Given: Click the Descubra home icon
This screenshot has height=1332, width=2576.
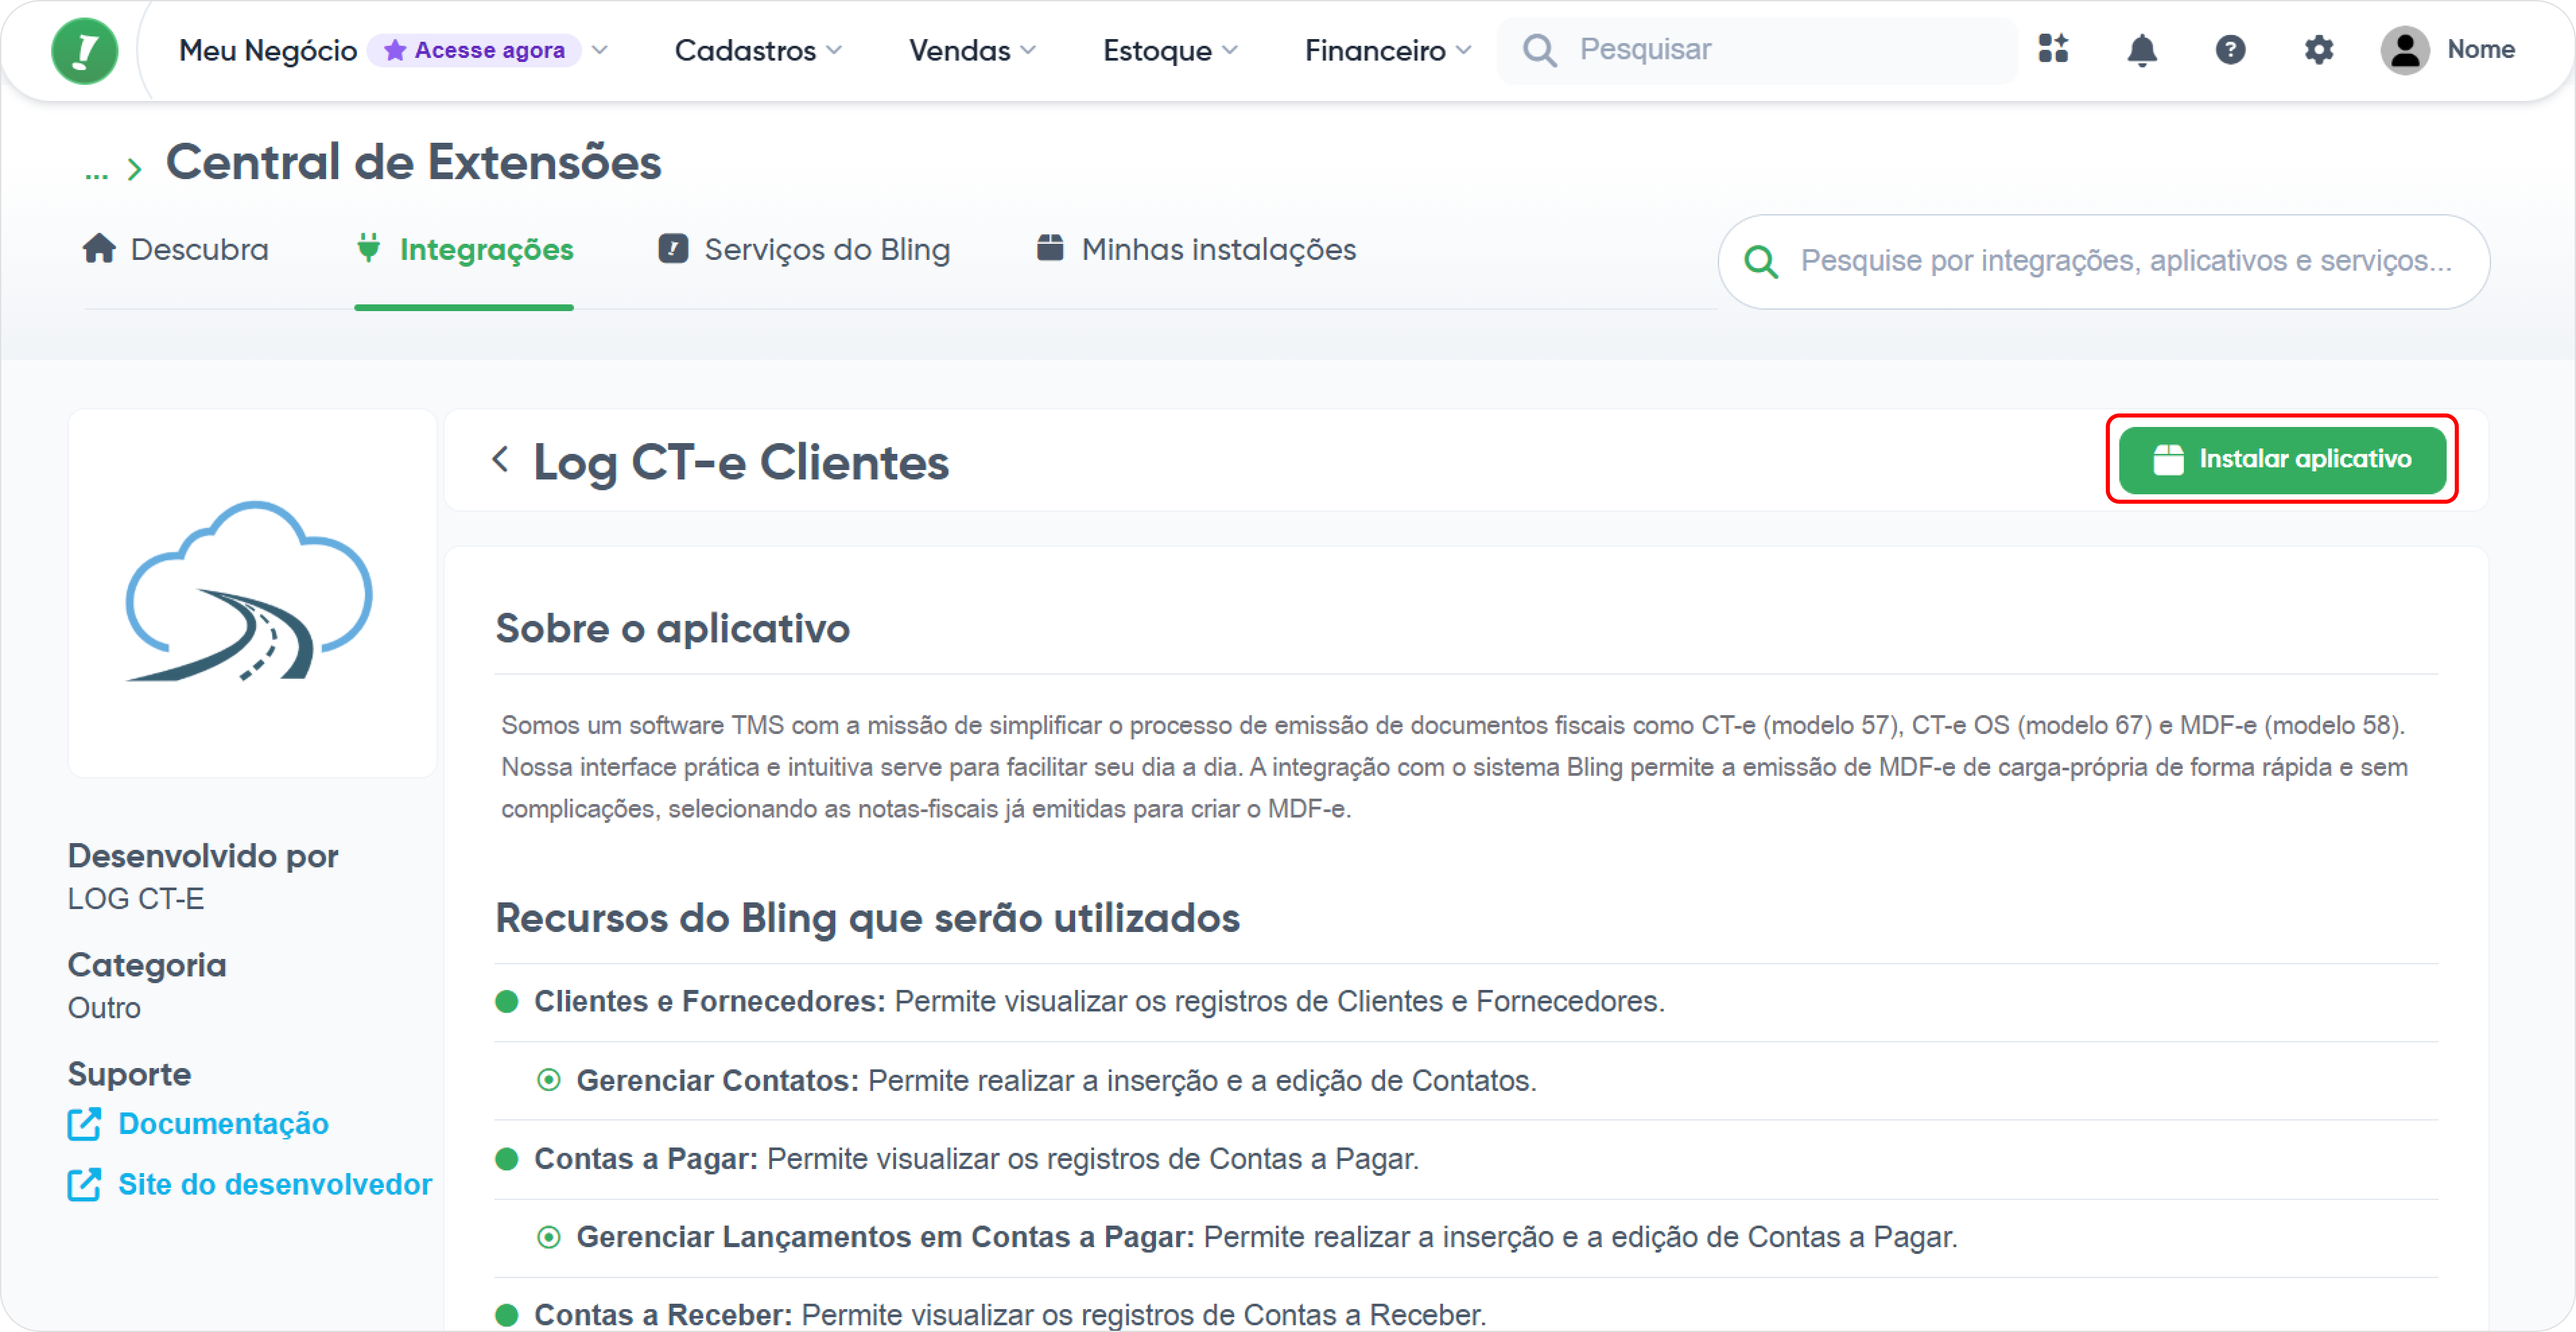Looking at the screenshot, I should [x=99, y=248].
